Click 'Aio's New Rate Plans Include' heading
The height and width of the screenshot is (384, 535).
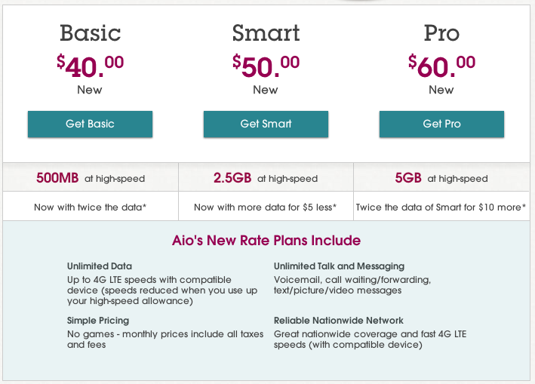point(267,241)
